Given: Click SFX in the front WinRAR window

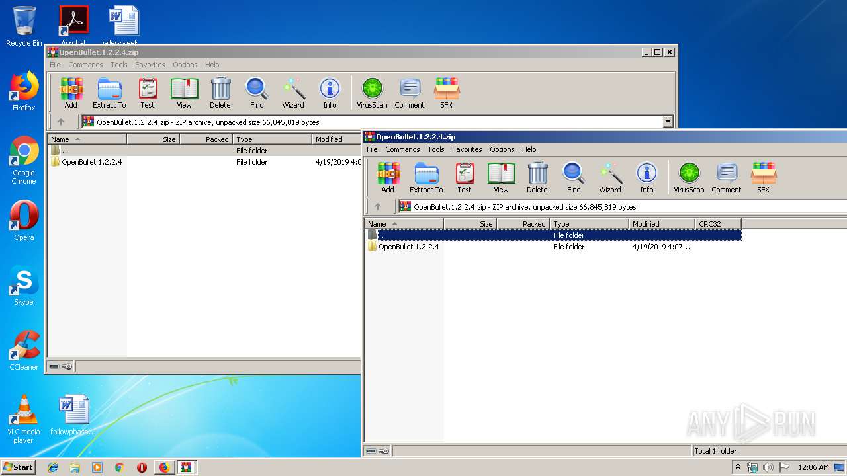Looking at the screenshot, I should click(763, 178).
